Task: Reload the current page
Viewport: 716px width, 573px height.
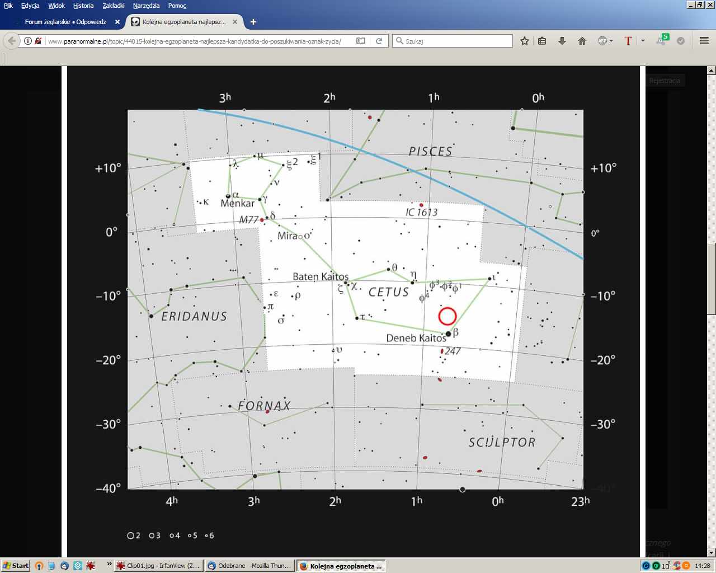Action: pyautogui.click(x=379, y=41)
